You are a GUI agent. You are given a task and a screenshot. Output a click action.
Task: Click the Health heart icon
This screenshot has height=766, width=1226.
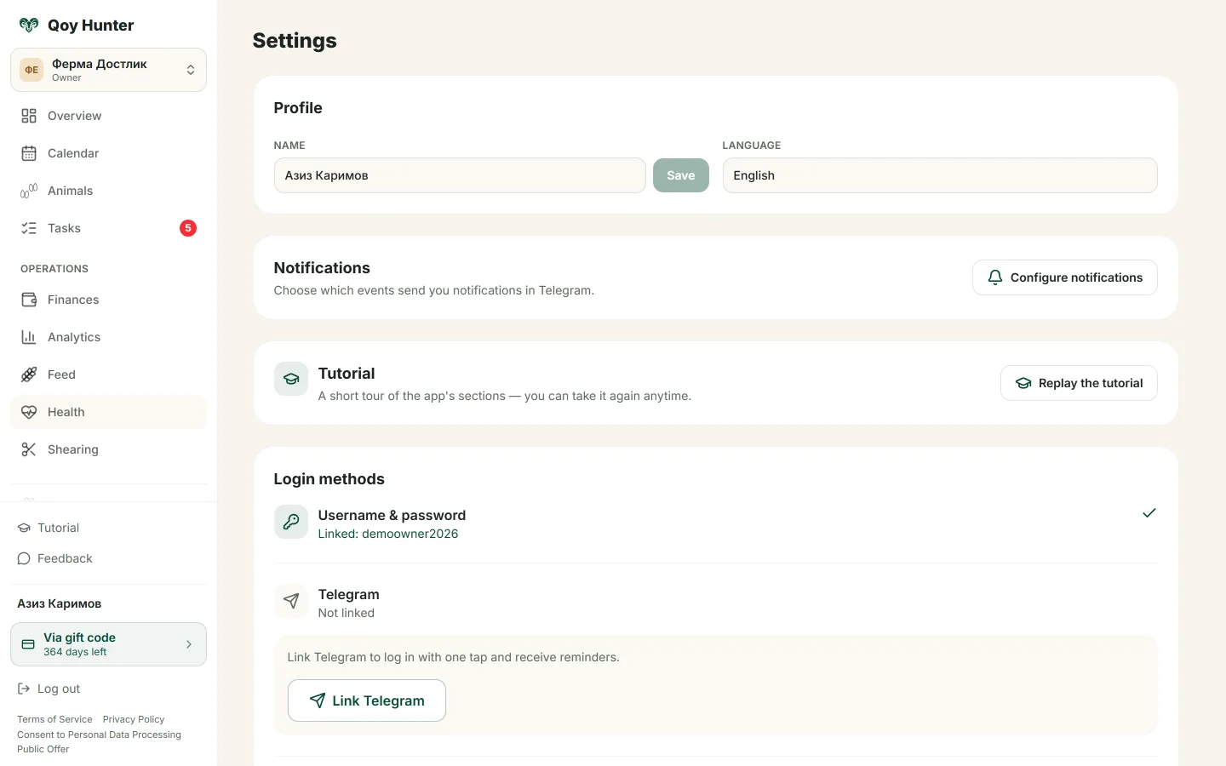pyautogui.click(x=29, y=412)
